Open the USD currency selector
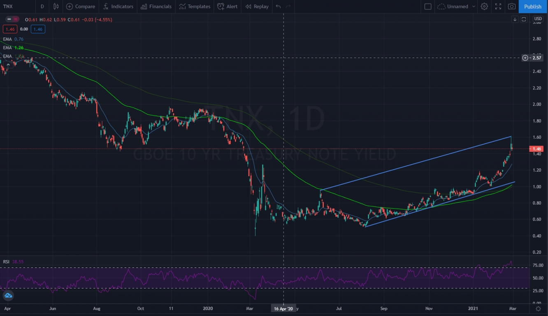 click(x=538, y=19)
